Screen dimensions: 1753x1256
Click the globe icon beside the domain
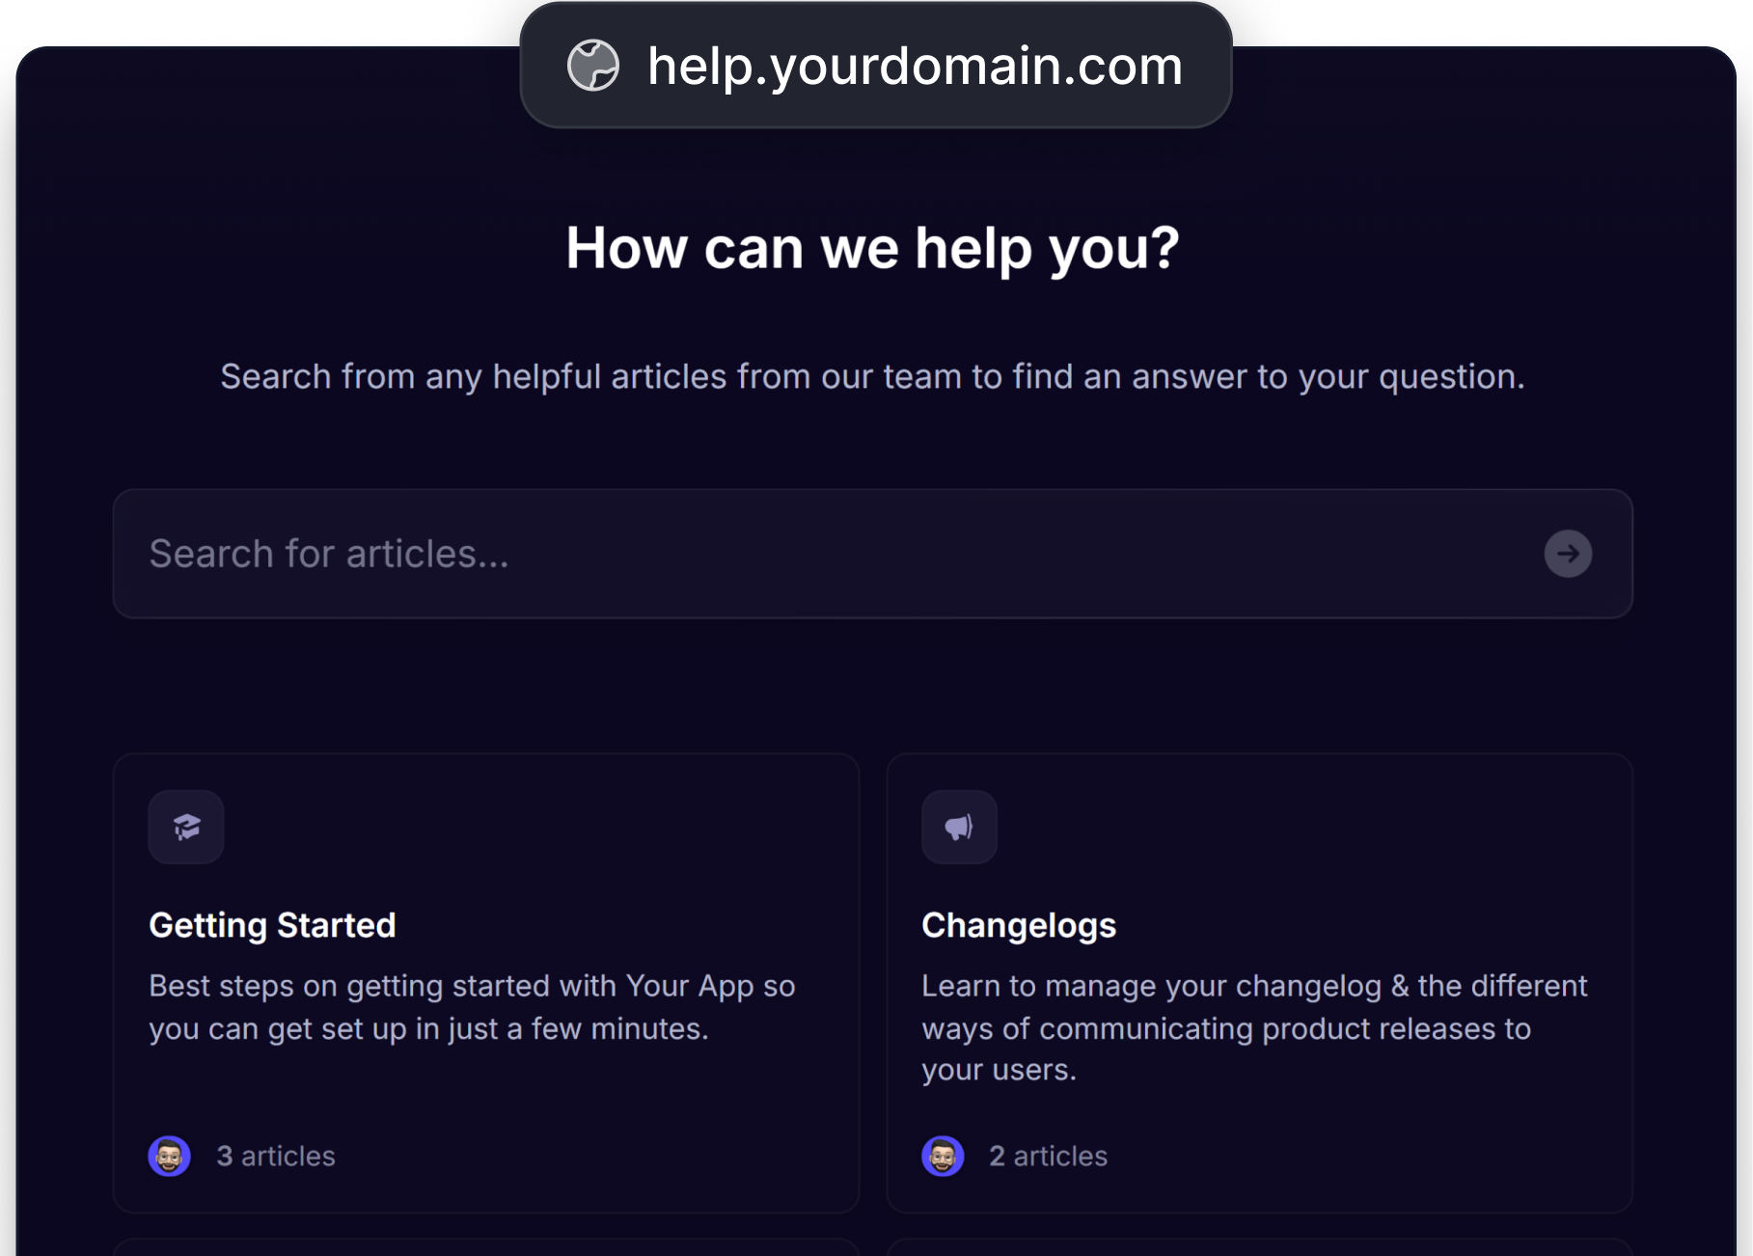[592, 66]
